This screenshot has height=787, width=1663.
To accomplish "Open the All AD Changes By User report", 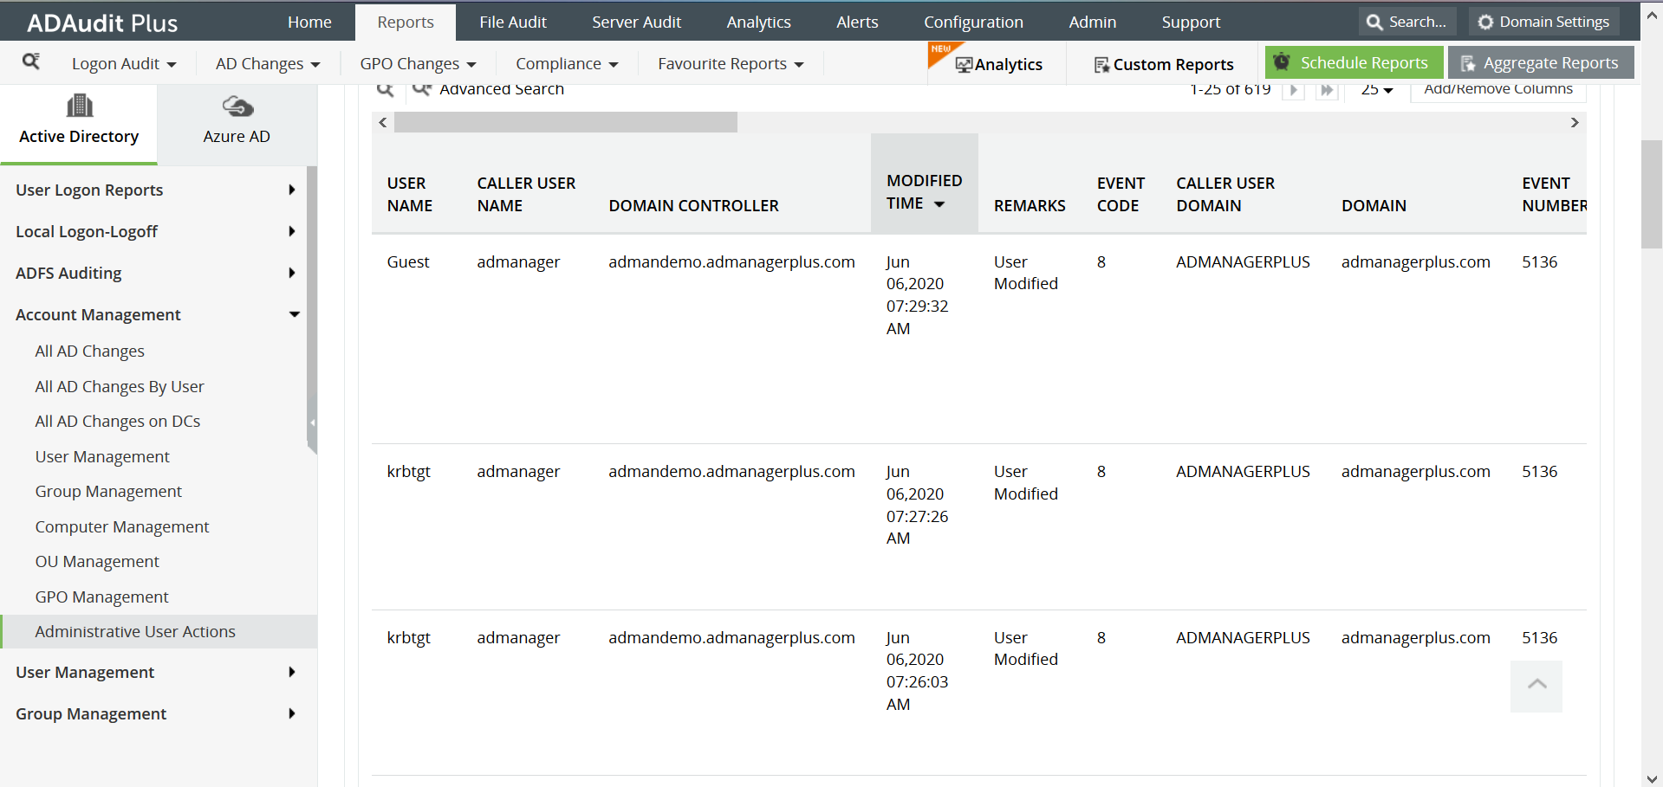I will point(120,387).
